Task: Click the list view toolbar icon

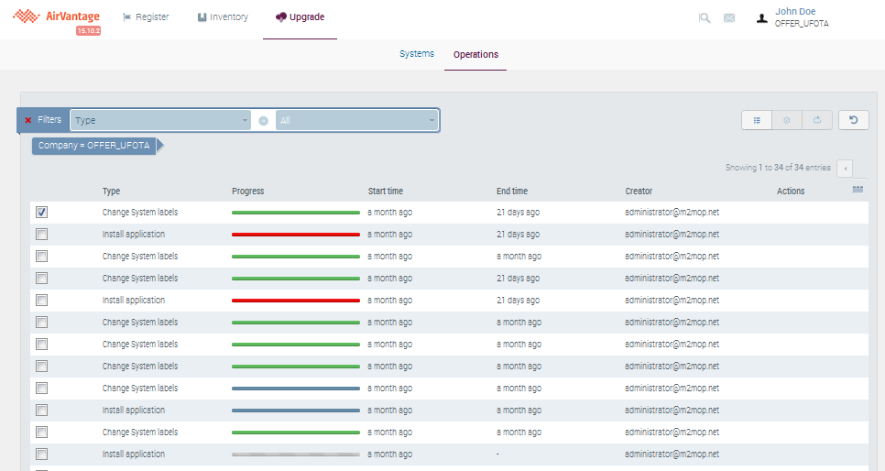Action: pyautogui.click(x=757, y=120)
